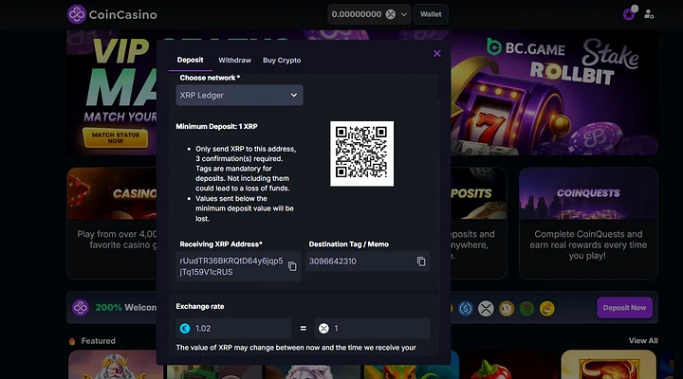Click the destination tag value field
The width and height of the screenshot is (683, 379).
(368, 262)
